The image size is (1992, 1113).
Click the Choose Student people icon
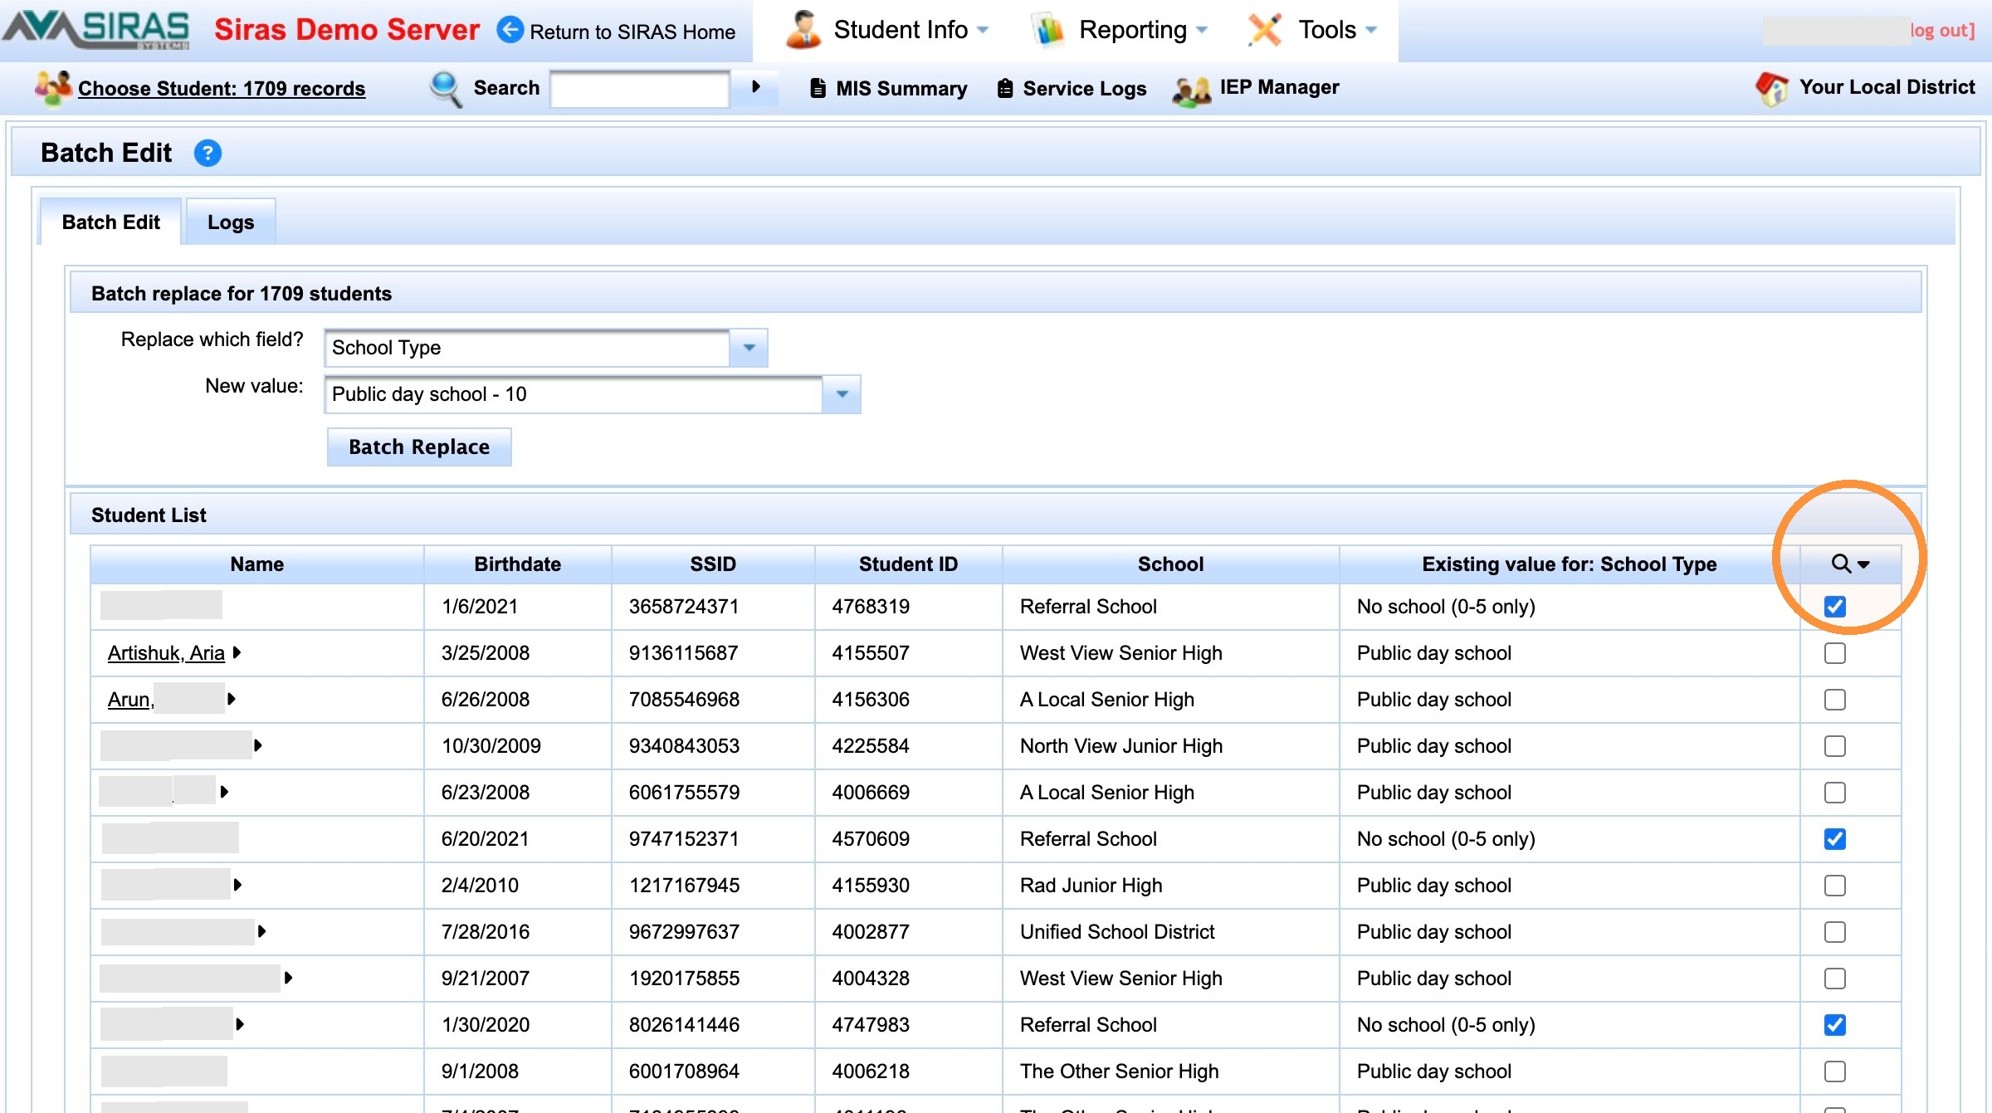click(53, 88)
